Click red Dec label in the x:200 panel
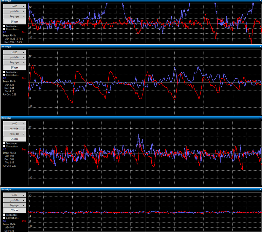The height and width of the screenshot is (232, 262). (x=24, y=78)
